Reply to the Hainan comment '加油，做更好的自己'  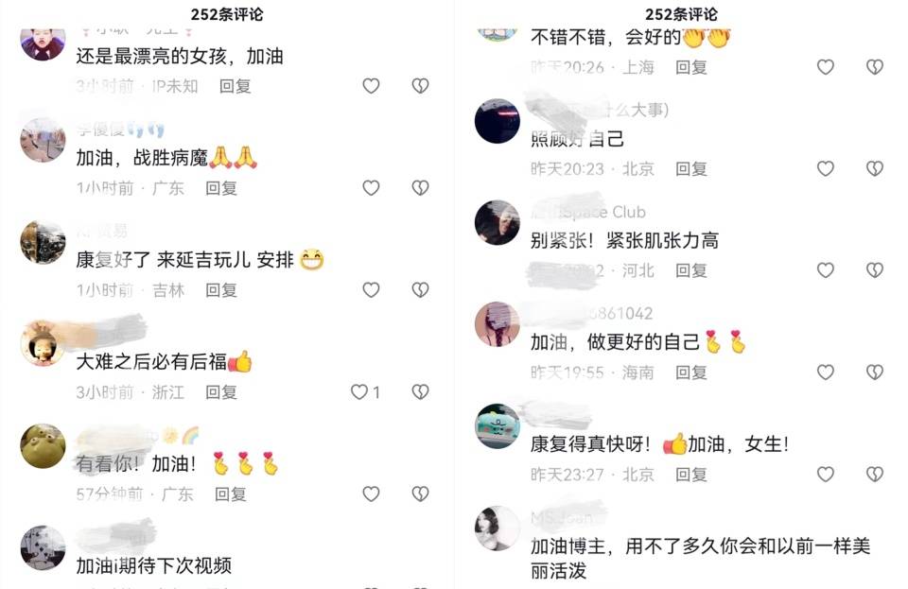click(x=691, y=372)
